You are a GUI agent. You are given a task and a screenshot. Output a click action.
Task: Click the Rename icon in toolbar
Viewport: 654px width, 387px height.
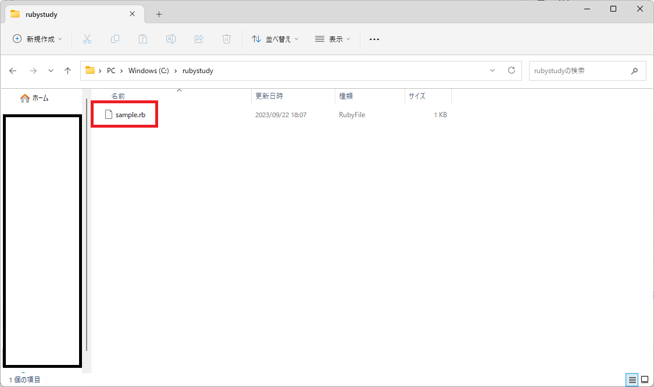171,39
